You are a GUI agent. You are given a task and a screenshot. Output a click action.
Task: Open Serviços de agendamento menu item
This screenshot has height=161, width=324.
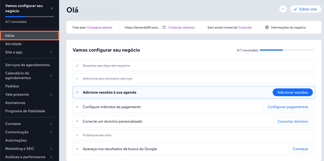(27, 65)
